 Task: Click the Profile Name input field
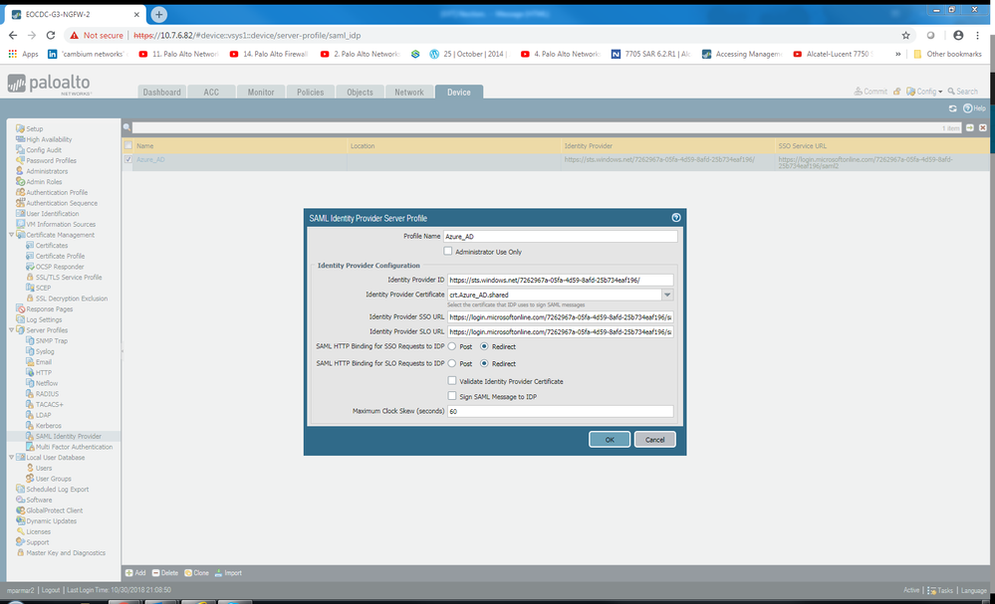tap(560, 237)
